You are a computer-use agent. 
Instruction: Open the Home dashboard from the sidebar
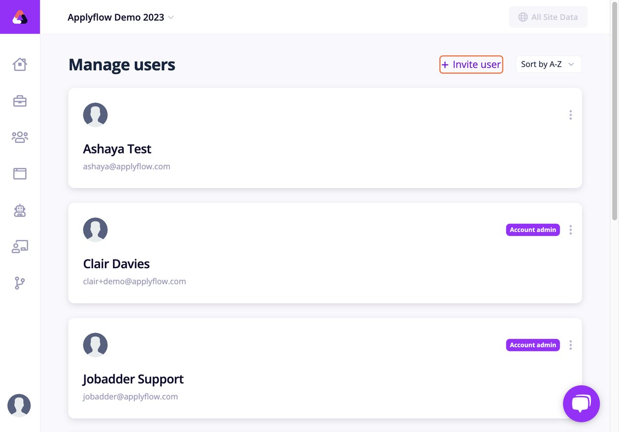coord(20,64)
